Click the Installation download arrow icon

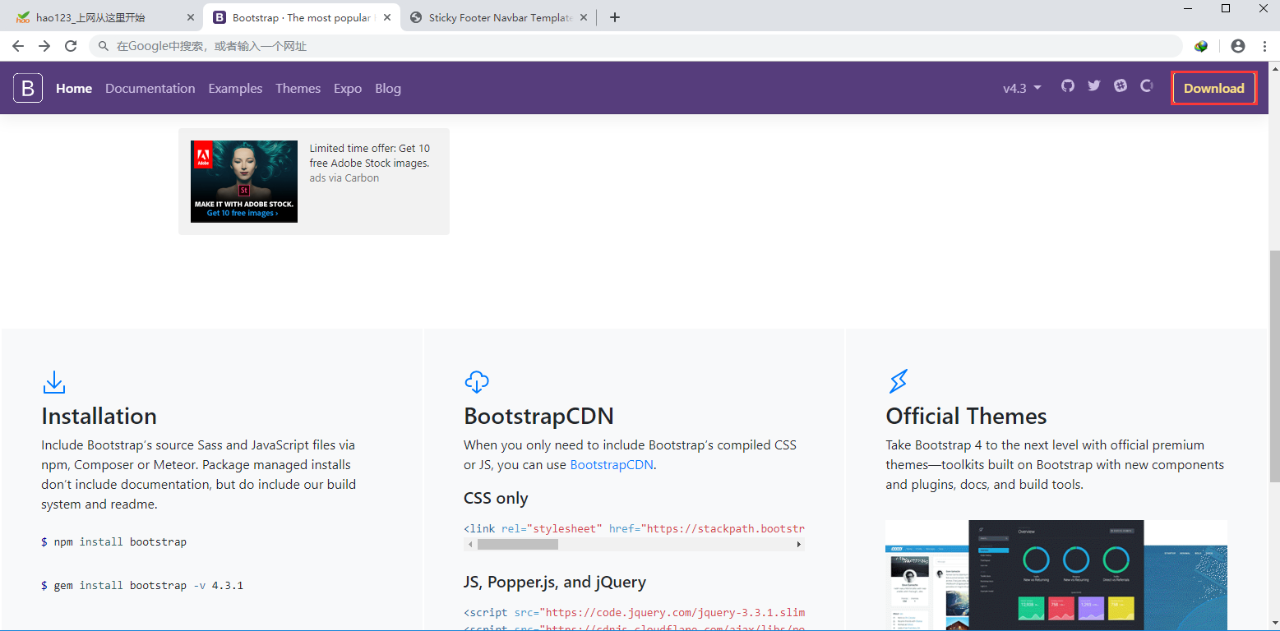click(x=54, y=382)
